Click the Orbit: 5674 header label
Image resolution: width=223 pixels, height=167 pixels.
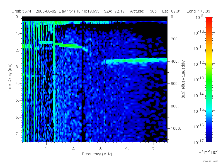pos(21,11)
